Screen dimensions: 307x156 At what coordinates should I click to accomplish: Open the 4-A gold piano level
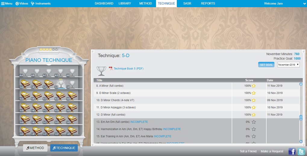[25, 96]
